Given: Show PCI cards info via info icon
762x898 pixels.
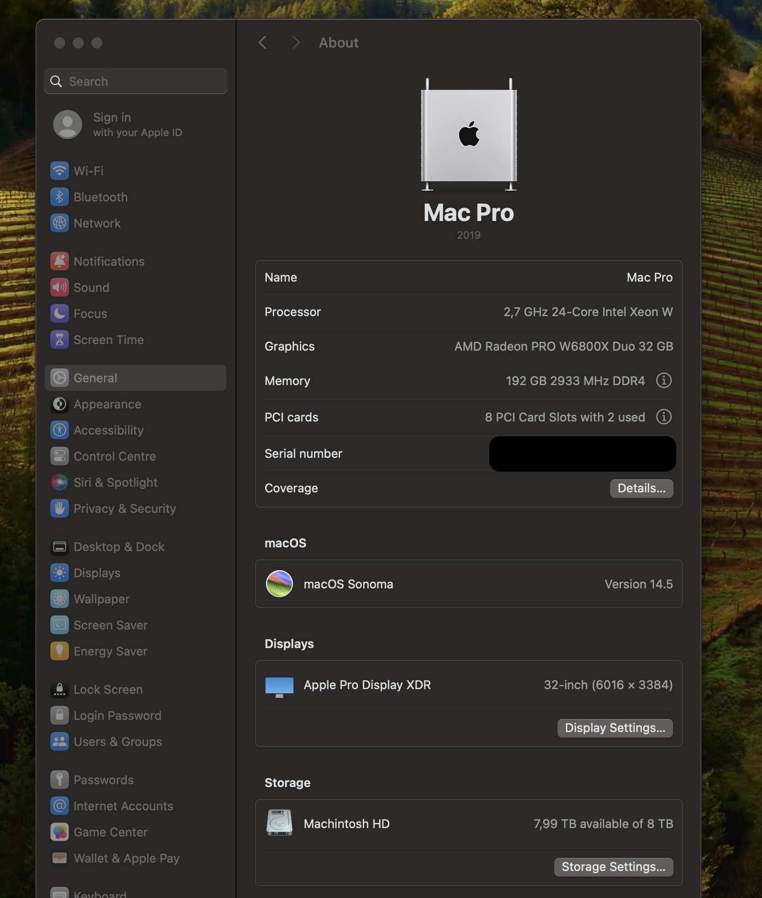Looking at the screenshot, I should [x=664, y=417].
